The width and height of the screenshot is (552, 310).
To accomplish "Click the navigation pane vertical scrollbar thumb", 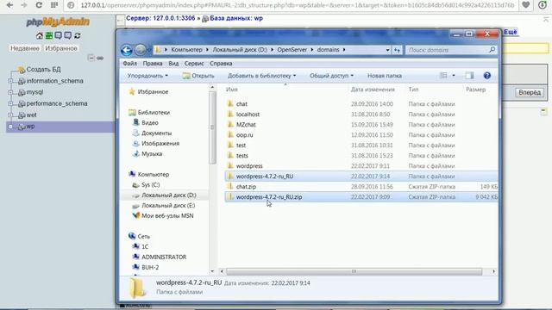I will tap(212, 127).
